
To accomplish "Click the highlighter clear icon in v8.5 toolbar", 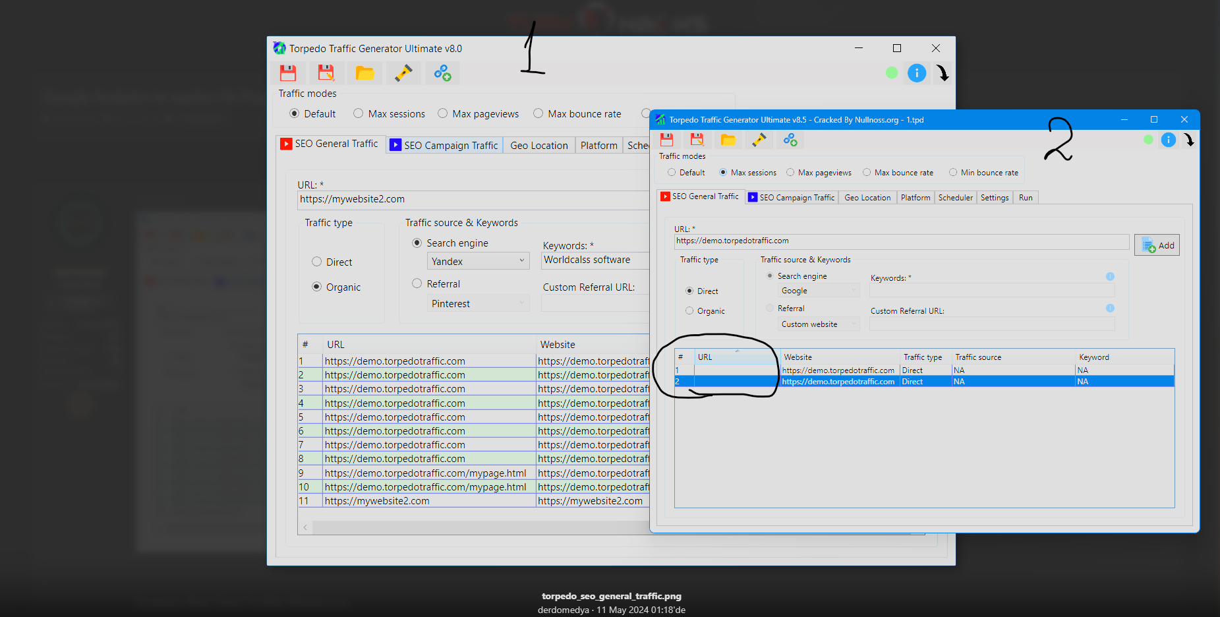I will pos(759,140).
